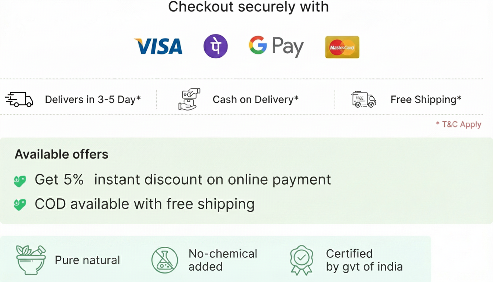This screenshot has width=493, height=282.
Task: Click the 5% instant discount offer text
Action: [183, 180]
